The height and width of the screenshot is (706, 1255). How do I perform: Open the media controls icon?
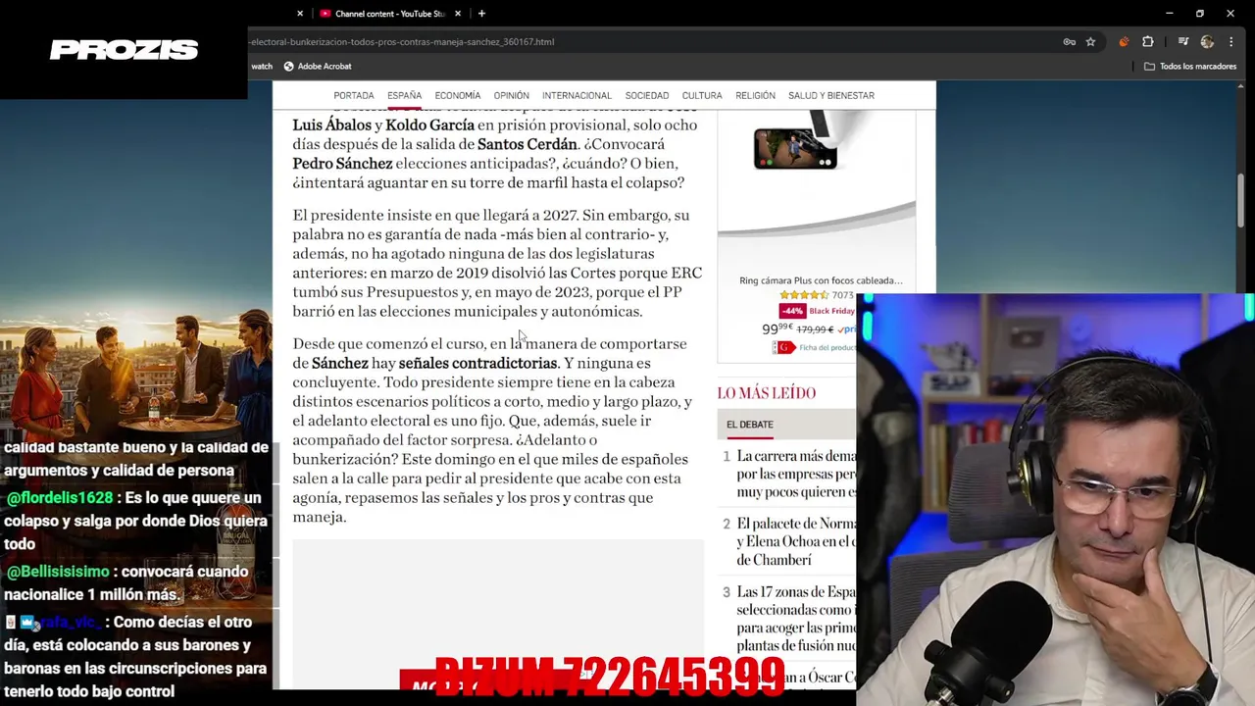(1183, 42)
